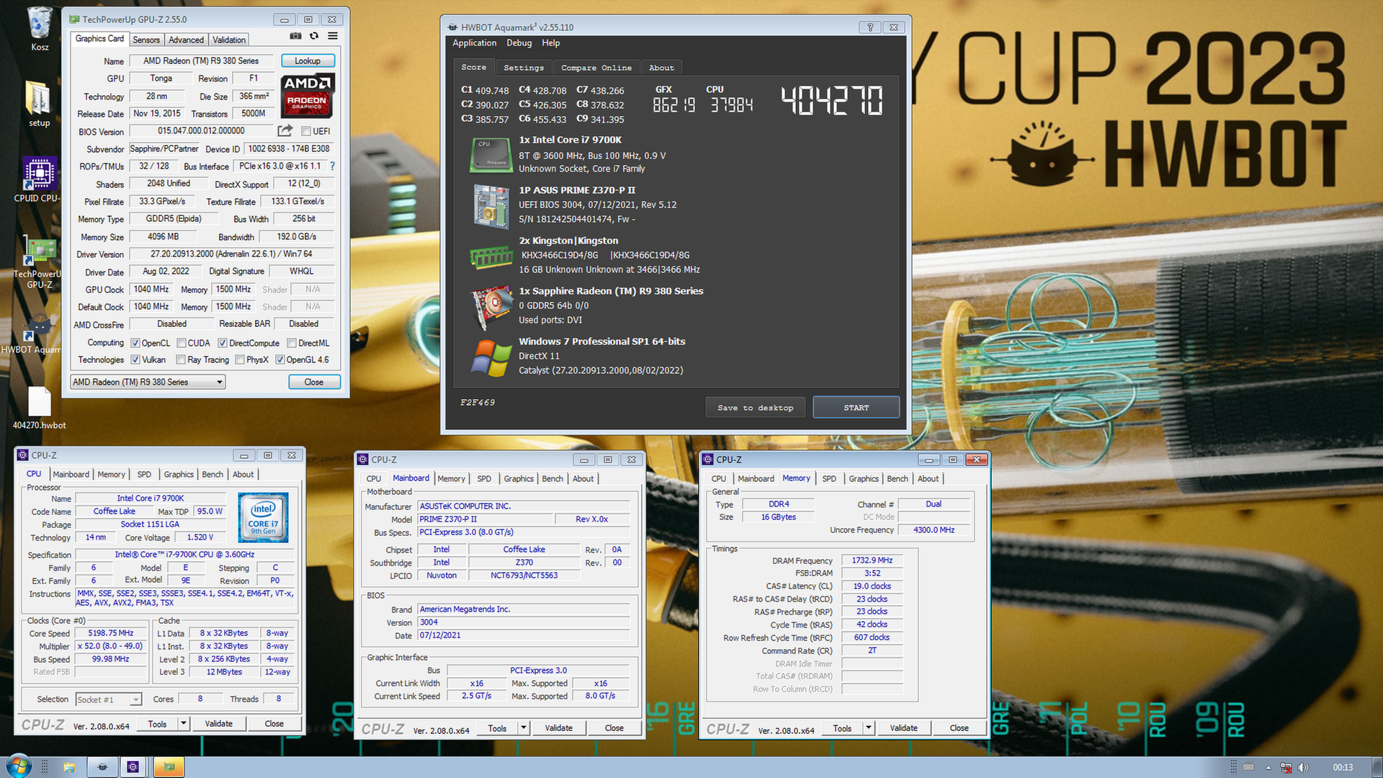Image resolution: width=1383 pixels, height=778 pixels.
Task: Open TechPowerUp GPU-Z desktop shortcut
Action: (x=37, y=263)
